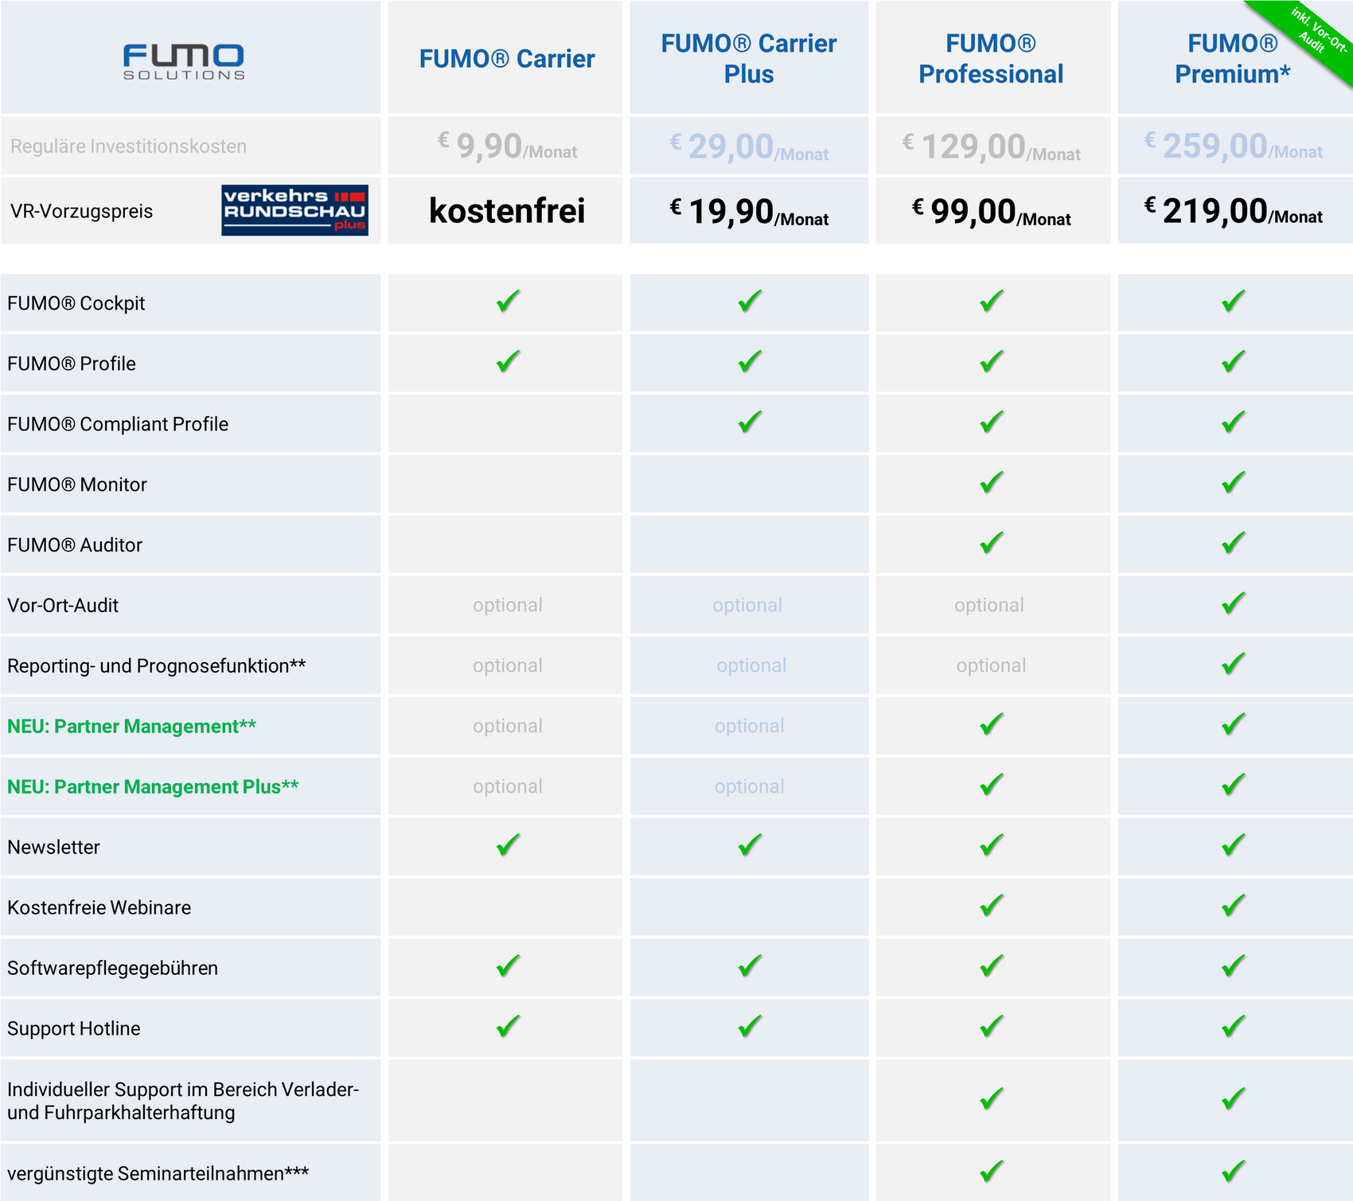Click 'optional' for Vor-Ort-Audit under Carrier
1353x1201 pixels.
click(x=508, y=605)
